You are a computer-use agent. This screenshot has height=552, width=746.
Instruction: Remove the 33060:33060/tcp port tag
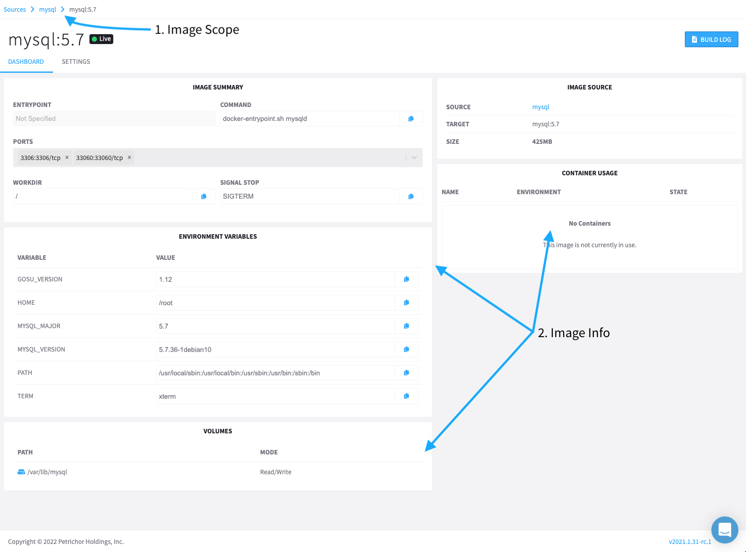[x=129, y=157]
